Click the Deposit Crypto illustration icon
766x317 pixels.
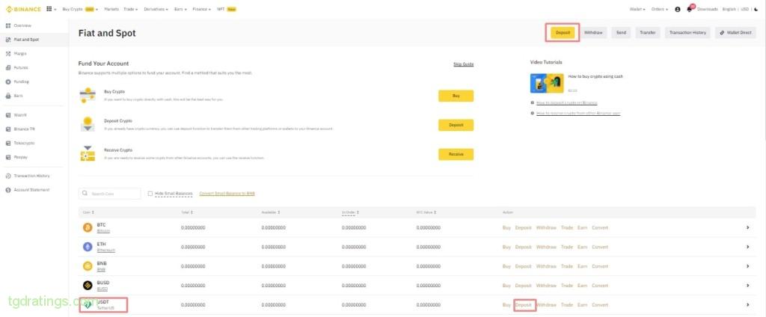point(88,124)
